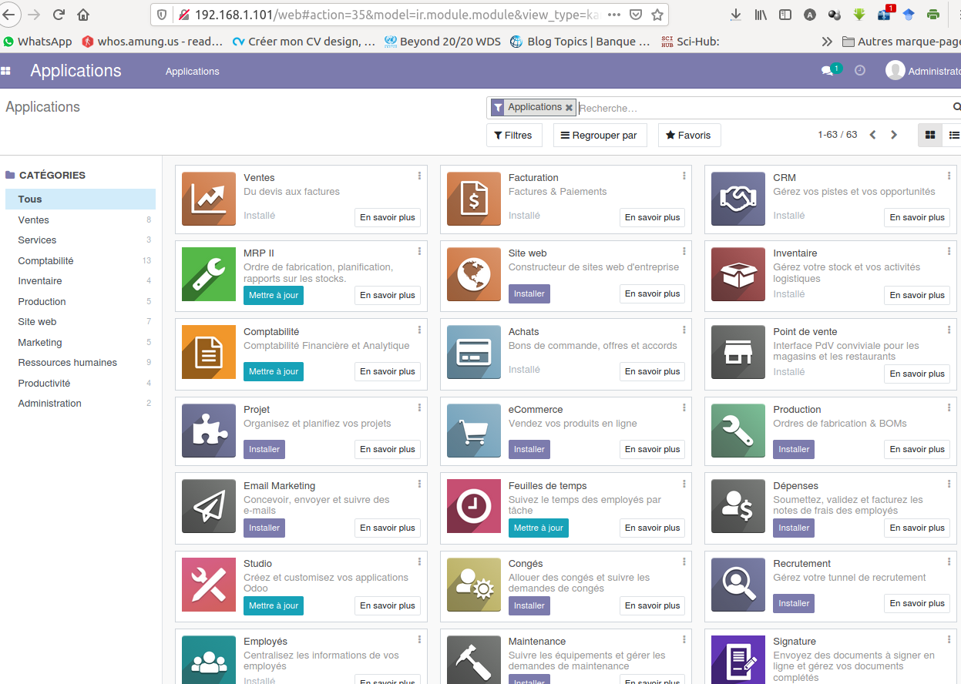Click the Projet puzzle icon
This screenshot has height=684, width=961.
click(x=209, y=431)
